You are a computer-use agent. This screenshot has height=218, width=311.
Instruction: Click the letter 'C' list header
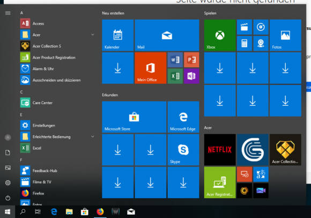point(21,92)
